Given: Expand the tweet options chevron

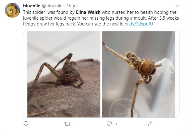Looking at the screenshot, I should click(177, 6).
